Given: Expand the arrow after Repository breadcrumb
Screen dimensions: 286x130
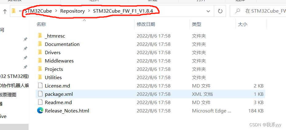Looking at the screenshot, I should (x=89, y=11).
